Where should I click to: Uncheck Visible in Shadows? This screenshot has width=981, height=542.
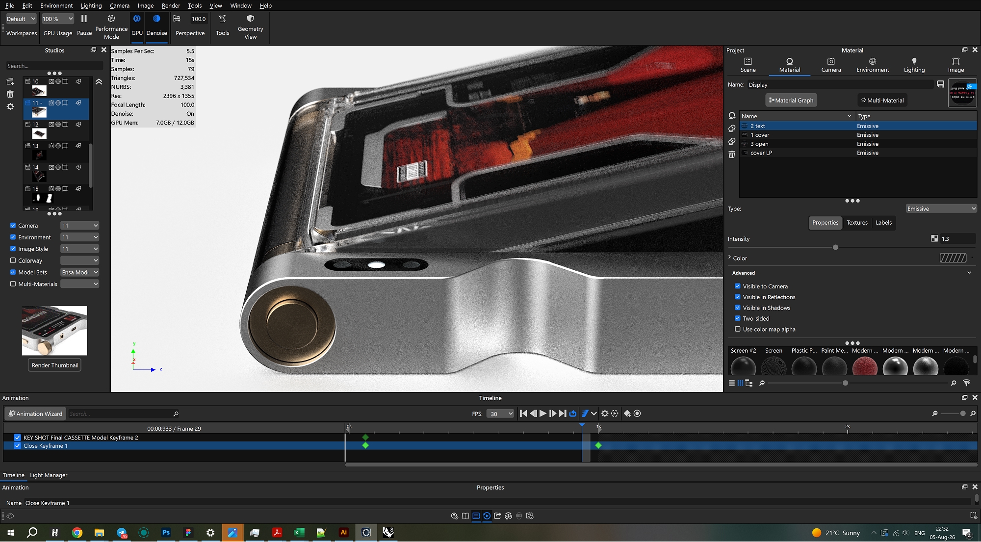pos(738,308)
